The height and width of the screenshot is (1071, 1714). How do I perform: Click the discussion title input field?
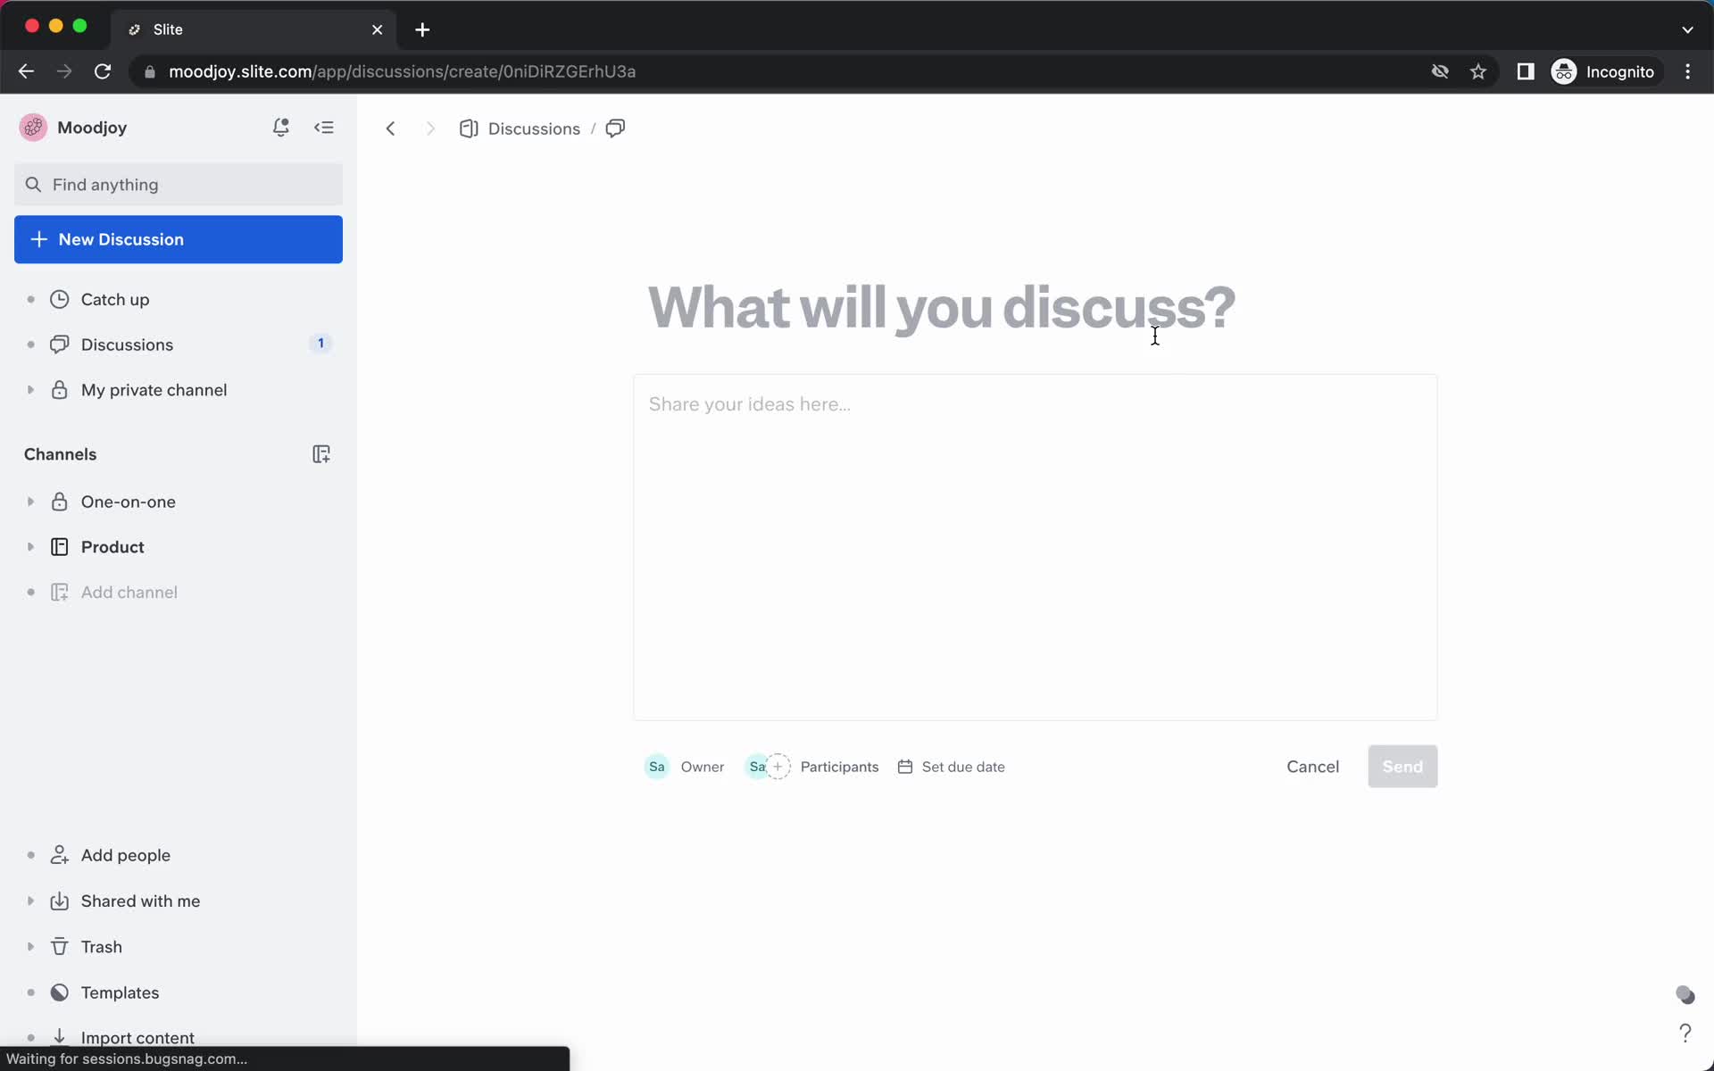[940, 307]
